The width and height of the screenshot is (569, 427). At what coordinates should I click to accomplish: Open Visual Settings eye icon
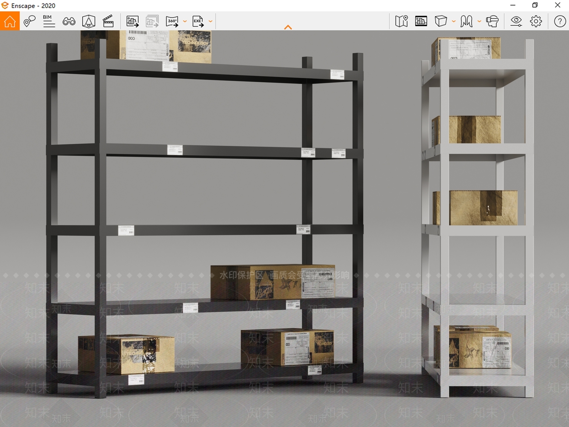[516, 21]
